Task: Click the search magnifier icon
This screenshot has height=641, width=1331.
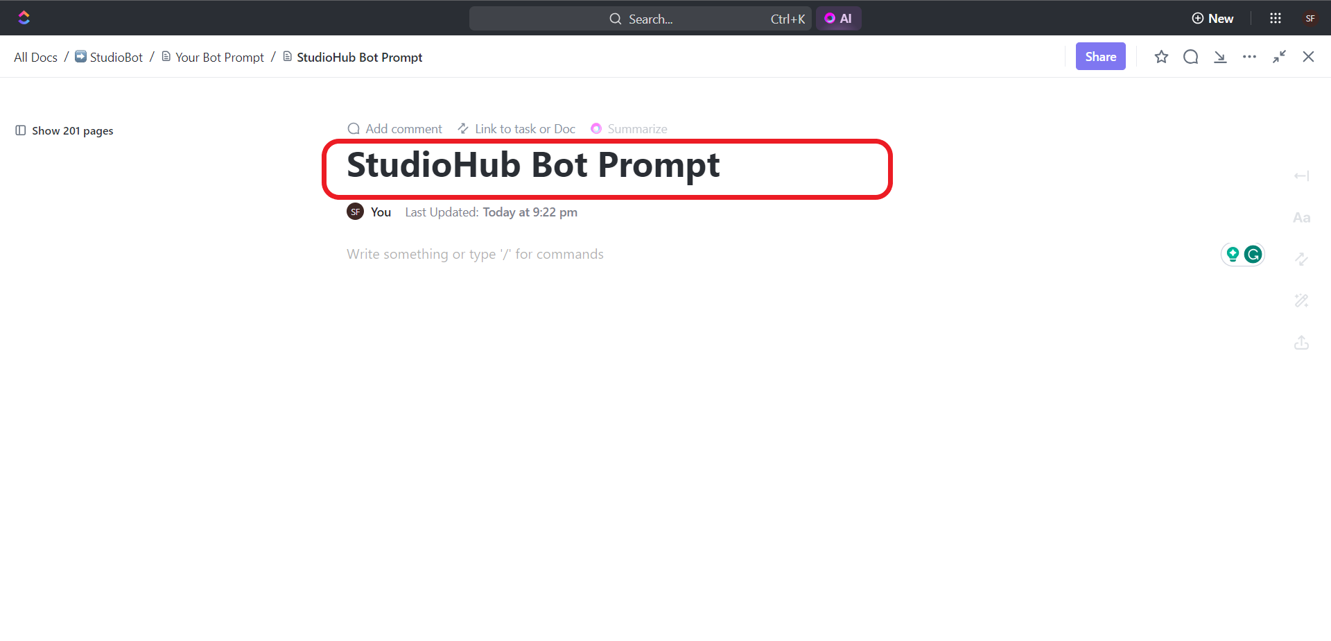Action: tap(616, 19)
